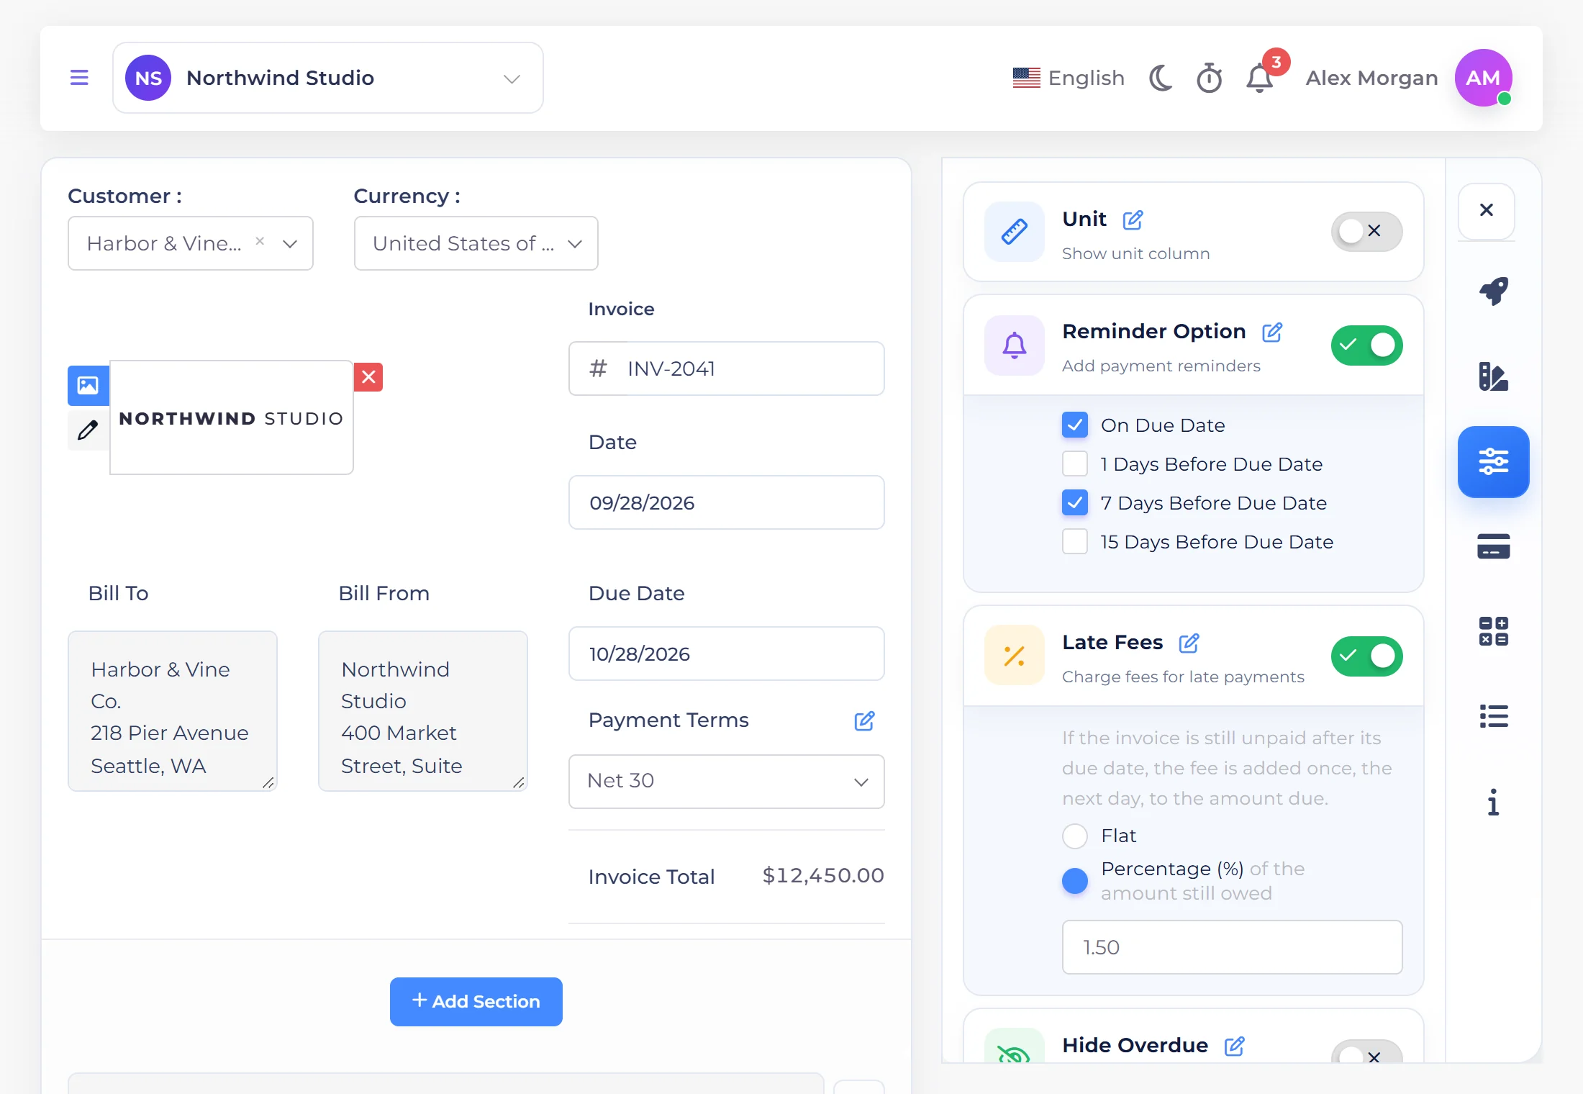The width and height of the screenshot is (1583, 1094).
Task: Open the stopwatch timer icon
Action: [1210, 78]
